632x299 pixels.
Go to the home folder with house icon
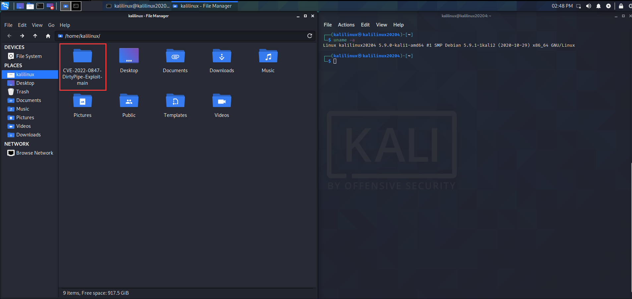[48, 36]
